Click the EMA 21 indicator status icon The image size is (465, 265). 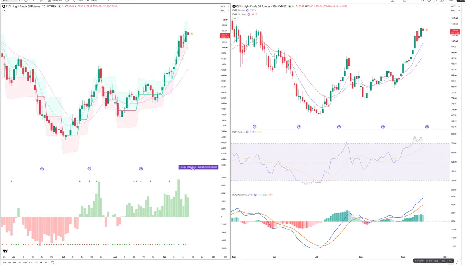(249, 14)
